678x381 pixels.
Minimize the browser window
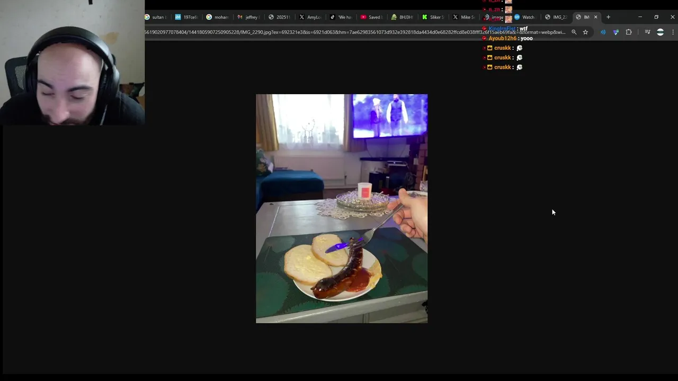[640, 17]
